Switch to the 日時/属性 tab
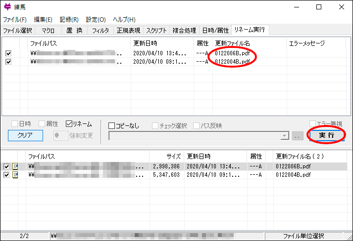The image size is (353, 241). pyautogui.click(x=215, y=30)
